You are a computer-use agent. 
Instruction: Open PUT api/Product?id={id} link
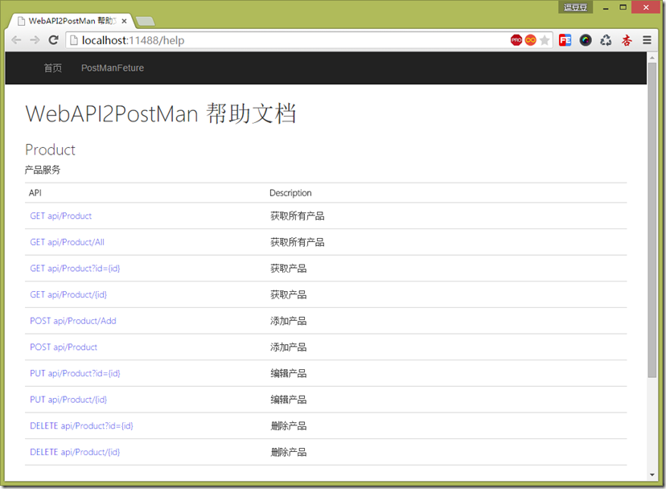(75, 373)
